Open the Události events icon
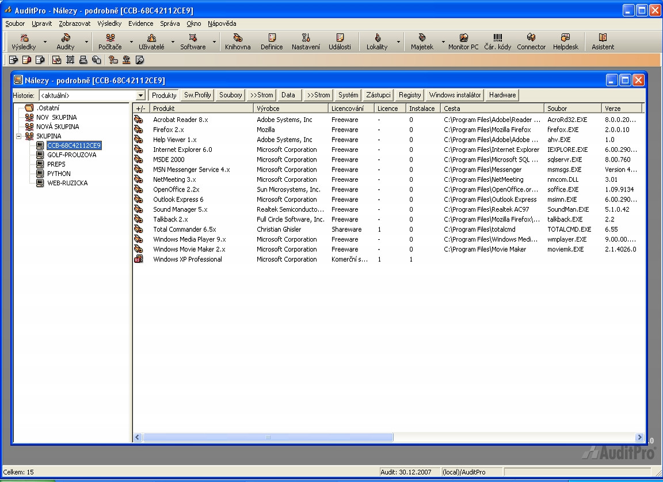Screen dimensions: 663x482 (340, 42)
